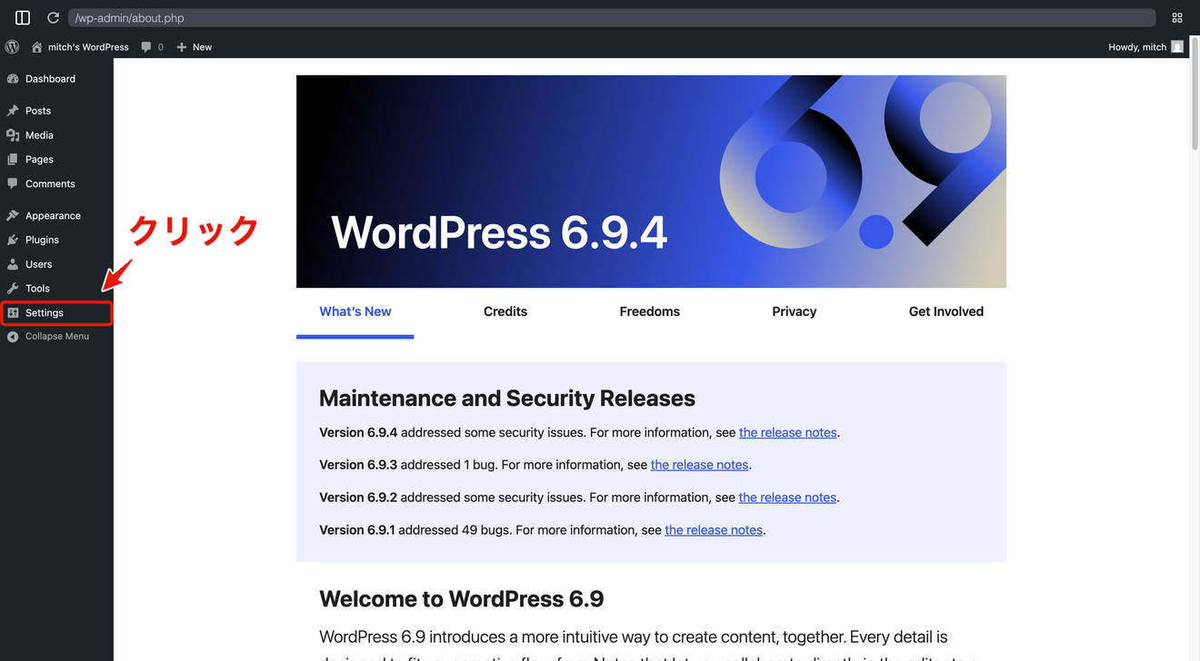Click the New button in admin bar
Screen dimensions: 1200x661
[195, 47]
